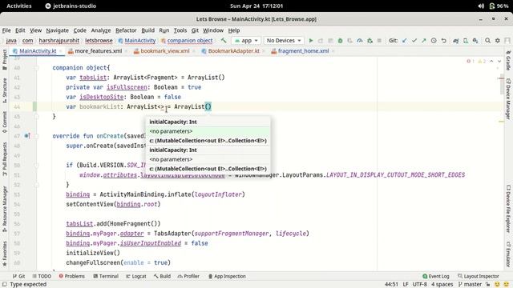Image resolution: width=513 pixels, height=288 pixels.
Task: Click the companion object breadcrumb
Action: [x=187, y=41]
